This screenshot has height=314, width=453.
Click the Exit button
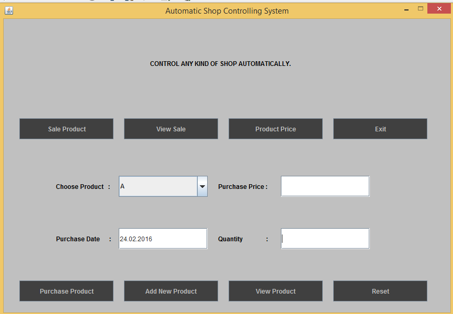pyautogui.click(x=380, y=128)
